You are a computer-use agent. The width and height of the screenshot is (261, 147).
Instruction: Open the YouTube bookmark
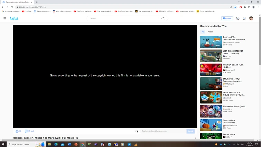click(x=27, y=11)
